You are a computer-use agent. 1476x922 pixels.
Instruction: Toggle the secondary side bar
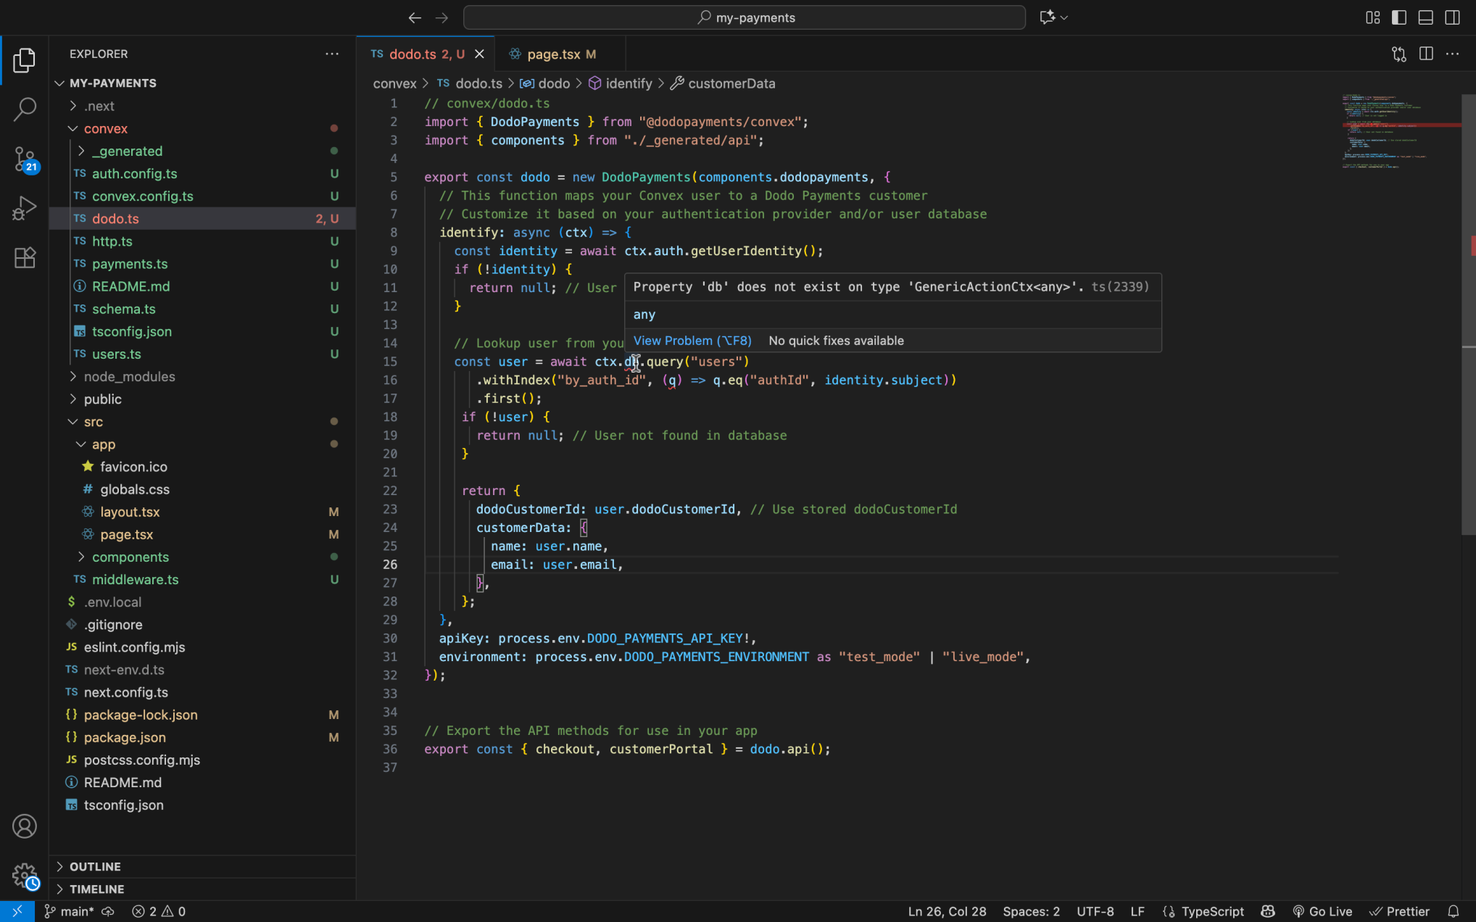coord(1452,17)
